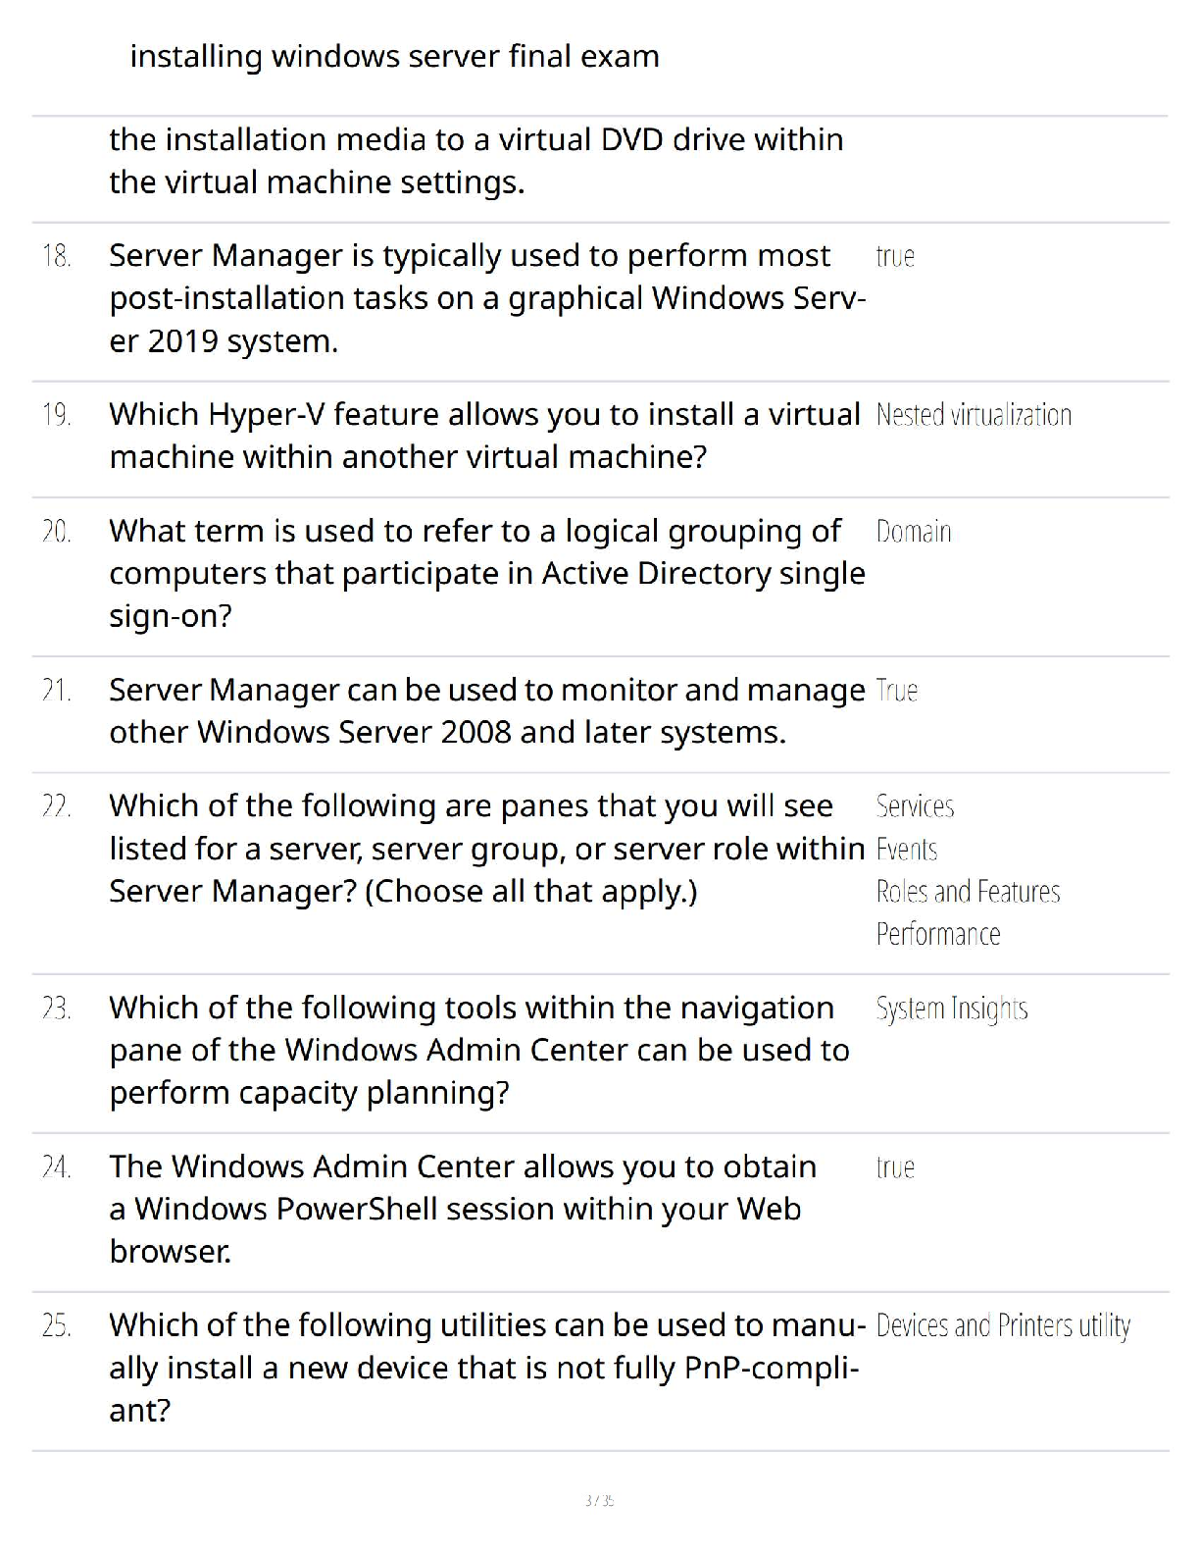Click the 'Domain' answer text
The height and width of the screenshot is (1554, 1200).
[x=914, y=533]
